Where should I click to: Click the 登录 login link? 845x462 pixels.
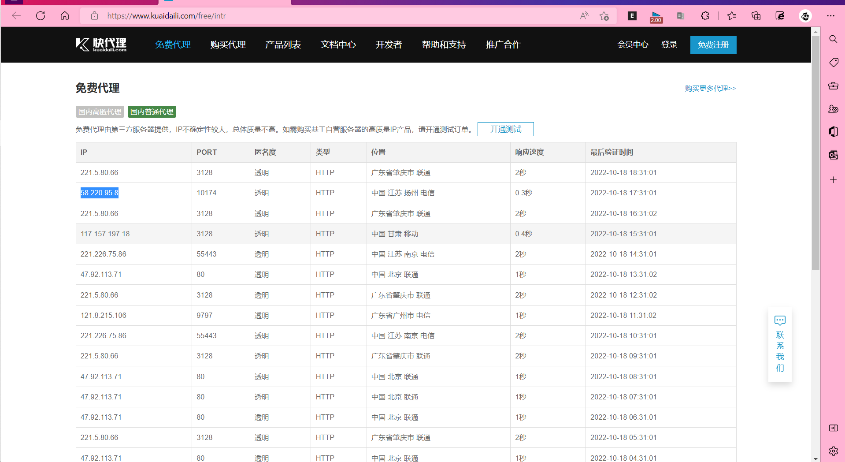[669, 45]
